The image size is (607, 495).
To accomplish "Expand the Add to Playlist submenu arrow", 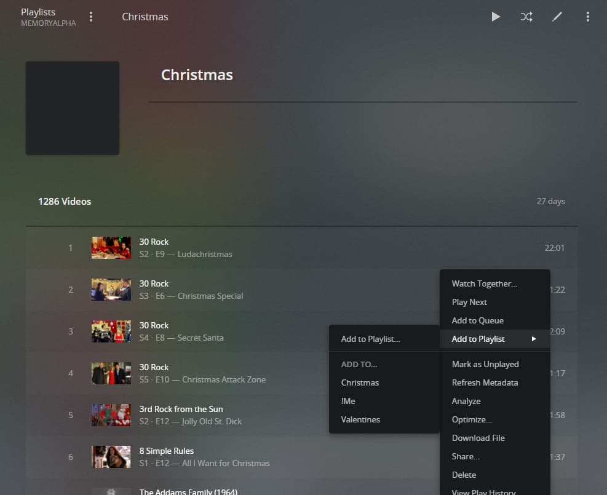I will (534, 339).
